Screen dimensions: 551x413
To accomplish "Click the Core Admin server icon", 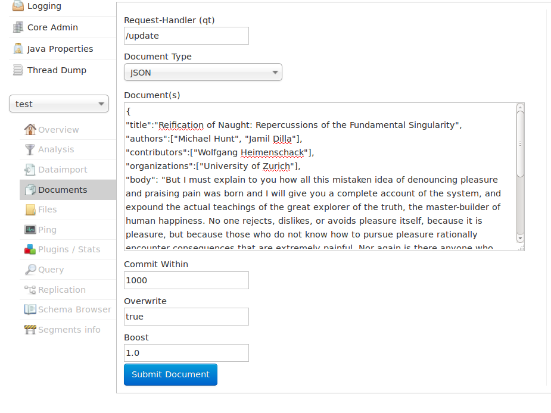I will [x=18, y=27].
